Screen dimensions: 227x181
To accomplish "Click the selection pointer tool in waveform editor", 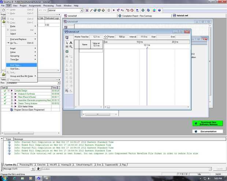I will [x=67, y=42].
